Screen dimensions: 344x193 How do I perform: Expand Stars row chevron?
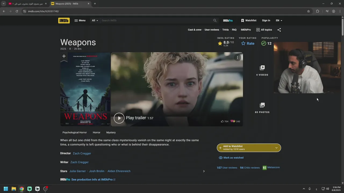(x=204, y=171)
